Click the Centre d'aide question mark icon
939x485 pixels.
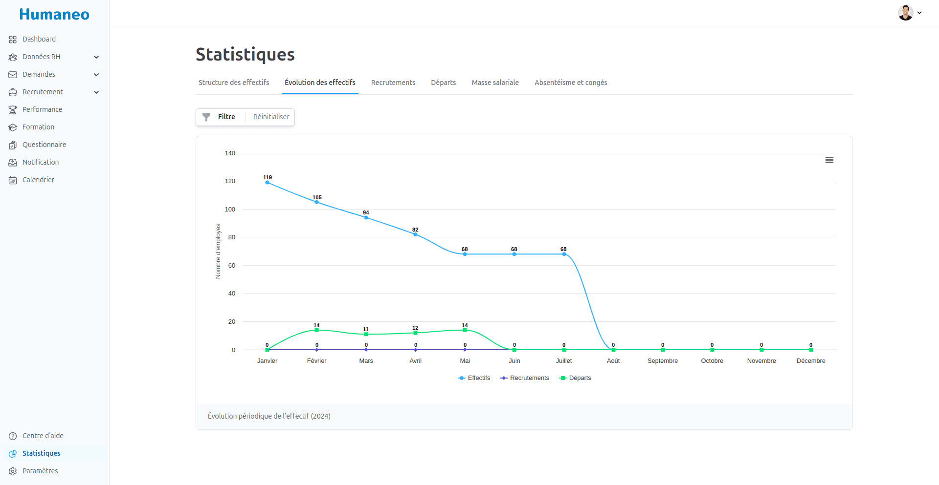point(13,436)
